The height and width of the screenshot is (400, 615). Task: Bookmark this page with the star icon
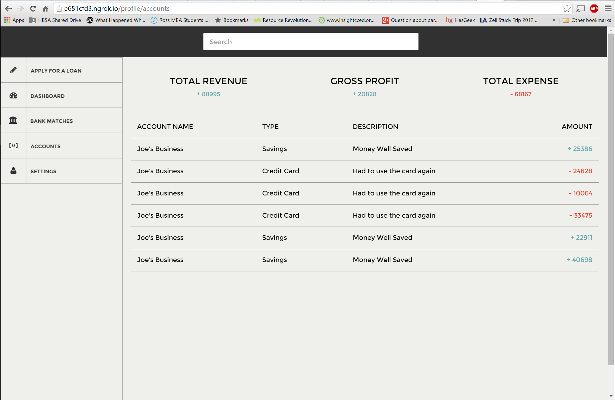coord(567,9)
